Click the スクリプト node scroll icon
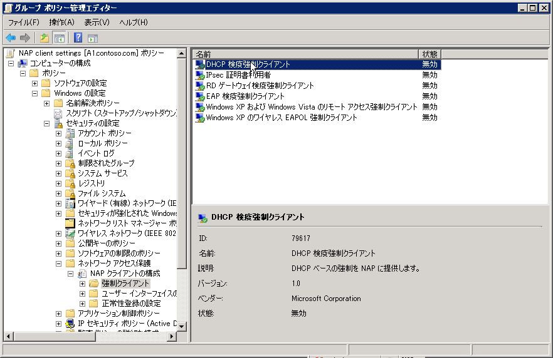553x358 pixels. click(x=58, y=113)
